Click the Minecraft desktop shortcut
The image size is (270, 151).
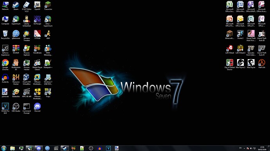[x=230, y=35]
